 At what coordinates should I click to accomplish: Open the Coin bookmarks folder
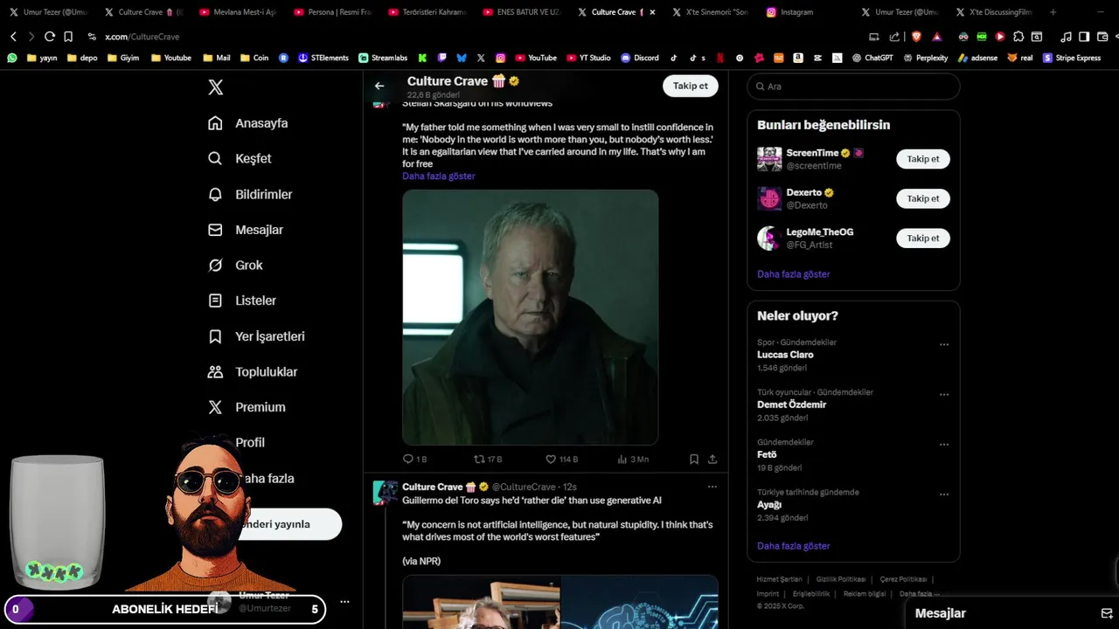(x=254, y=58)
